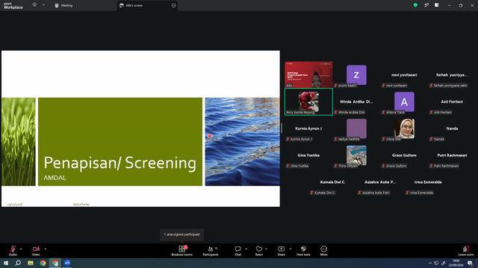The height and width of the screenshot is (268, 478).
Task: Click the shared slide title Penapisan/ Screening
Action: pyautogui.click(x=119, y=162)
